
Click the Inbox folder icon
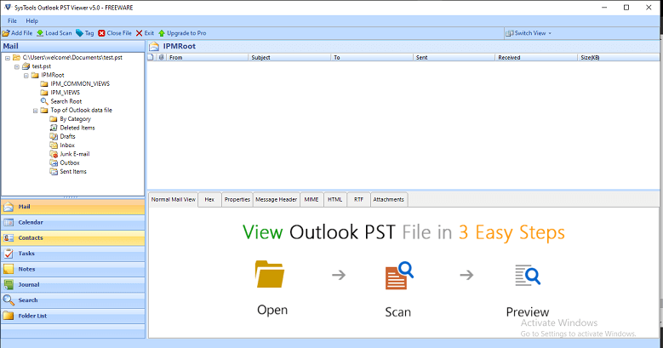click(54, 145)
